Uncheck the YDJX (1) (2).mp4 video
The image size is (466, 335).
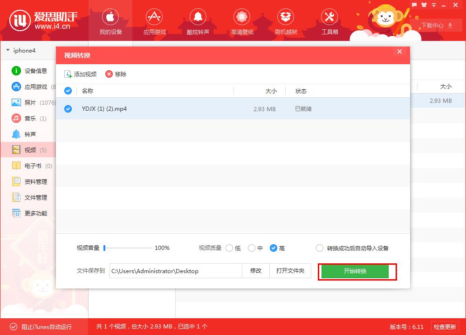(x=68, y=108)
